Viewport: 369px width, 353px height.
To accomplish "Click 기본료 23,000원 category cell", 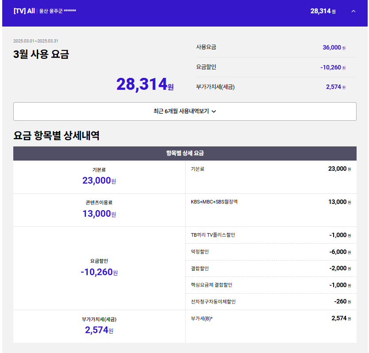I will pyautogui.click(x=99, y=177).
